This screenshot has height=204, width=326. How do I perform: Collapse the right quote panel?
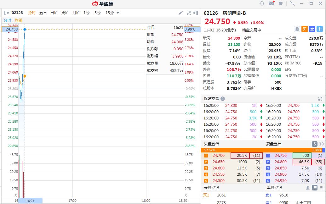[196, 13]
